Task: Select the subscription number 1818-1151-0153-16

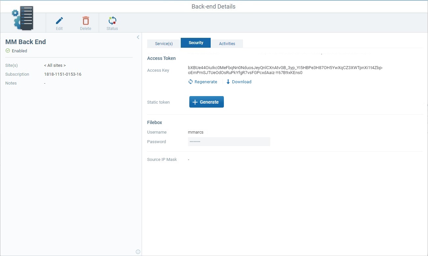Action: [63, 74]
